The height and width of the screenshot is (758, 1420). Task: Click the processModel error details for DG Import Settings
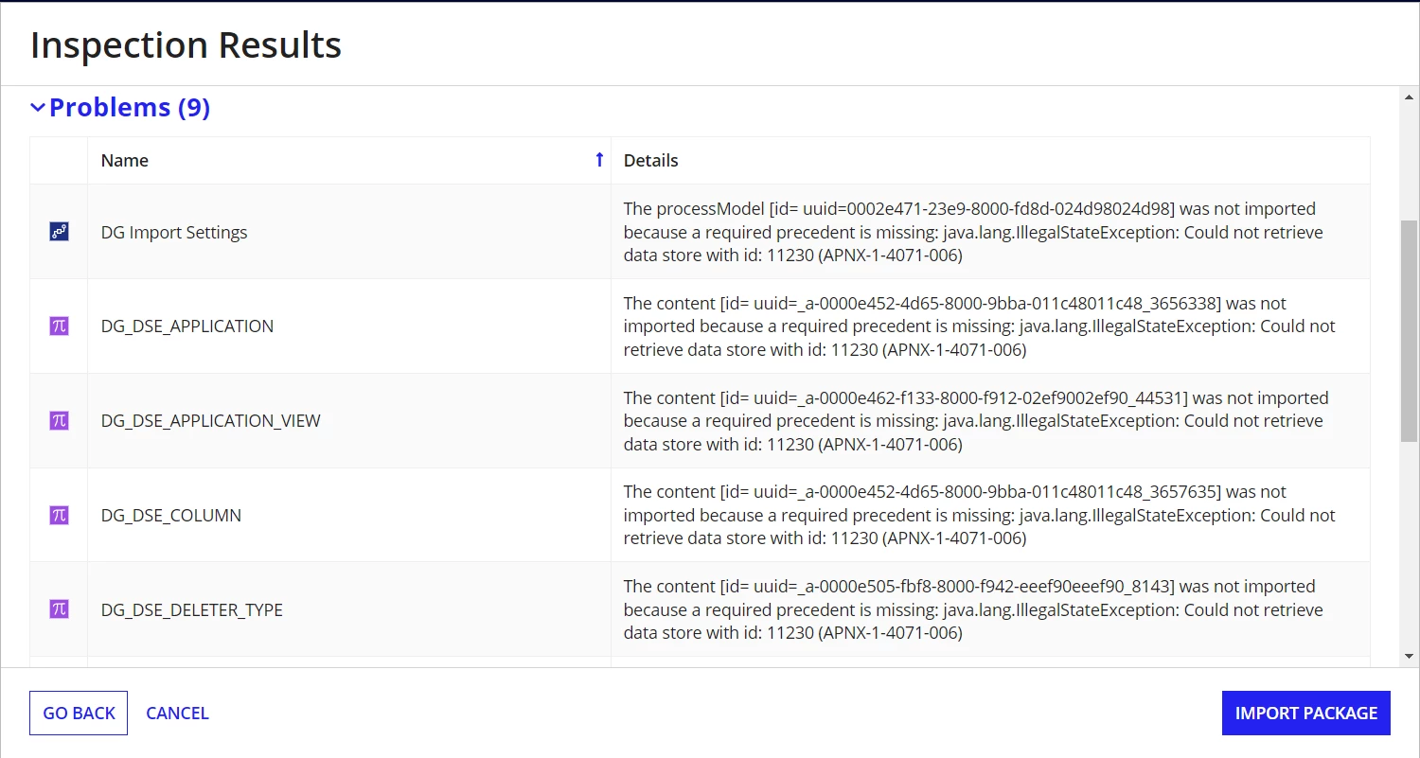point(973,232)
